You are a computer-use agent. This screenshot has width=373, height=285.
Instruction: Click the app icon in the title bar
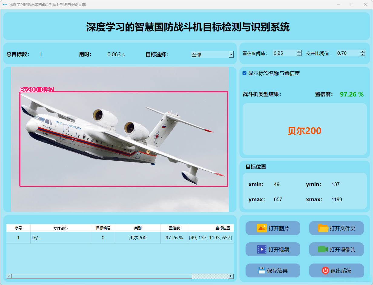(x=5, y=5)
